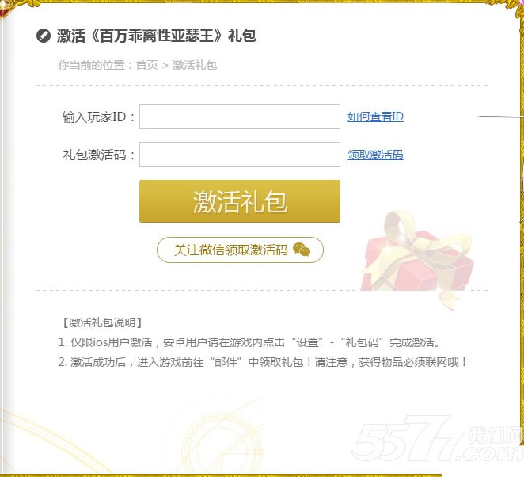Image resolution: width=524 pixels, height=477 pixels.
Task: Go to 首页 in the breadcrumb
Action: click(146, 65)
